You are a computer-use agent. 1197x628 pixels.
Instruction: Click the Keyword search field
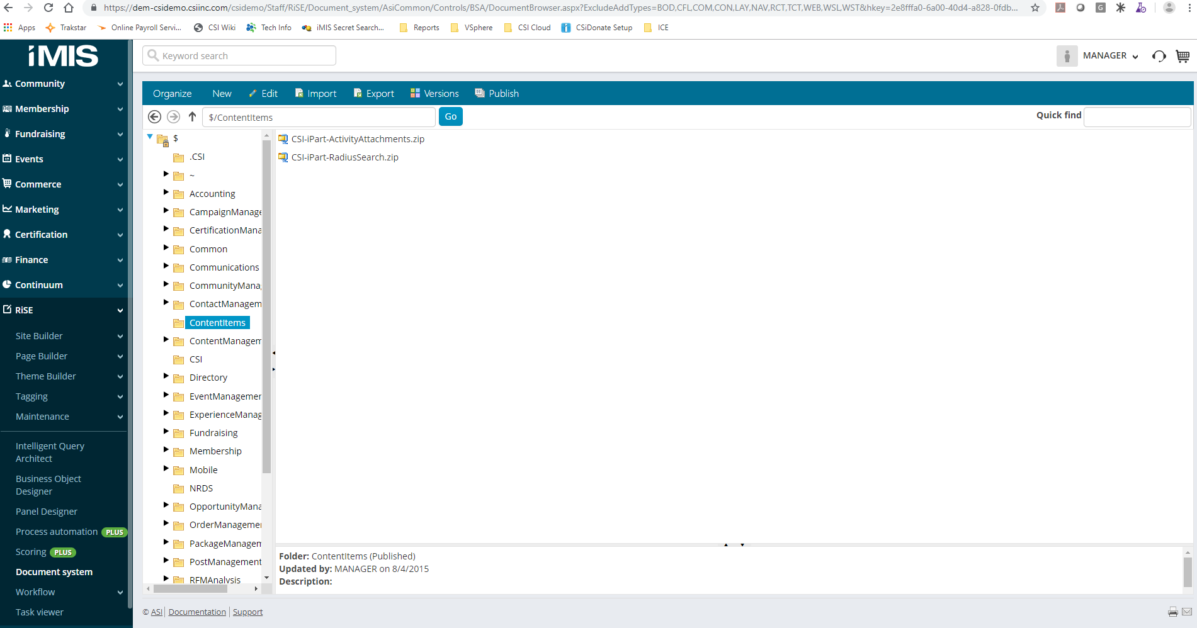(x=239, y=56)
